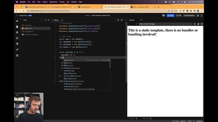This screenshot has width=218, height=122.
Task: Select index.js in the file tree
Action: tap(35, 28)
